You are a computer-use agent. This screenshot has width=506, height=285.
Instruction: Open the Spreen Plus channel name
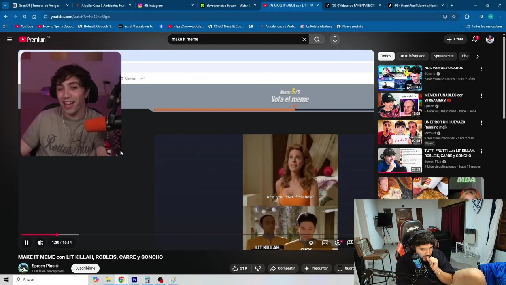point(43,266)
